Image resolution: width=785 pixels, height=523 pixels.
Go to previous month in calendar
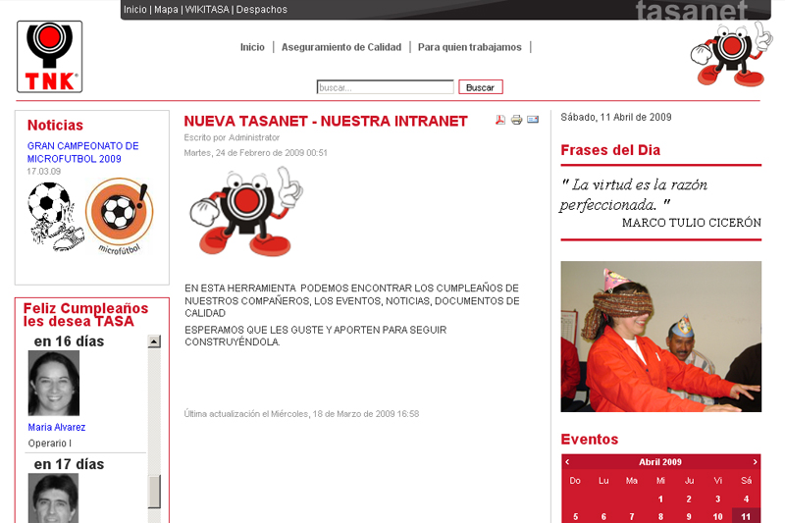tap(567, 462)
